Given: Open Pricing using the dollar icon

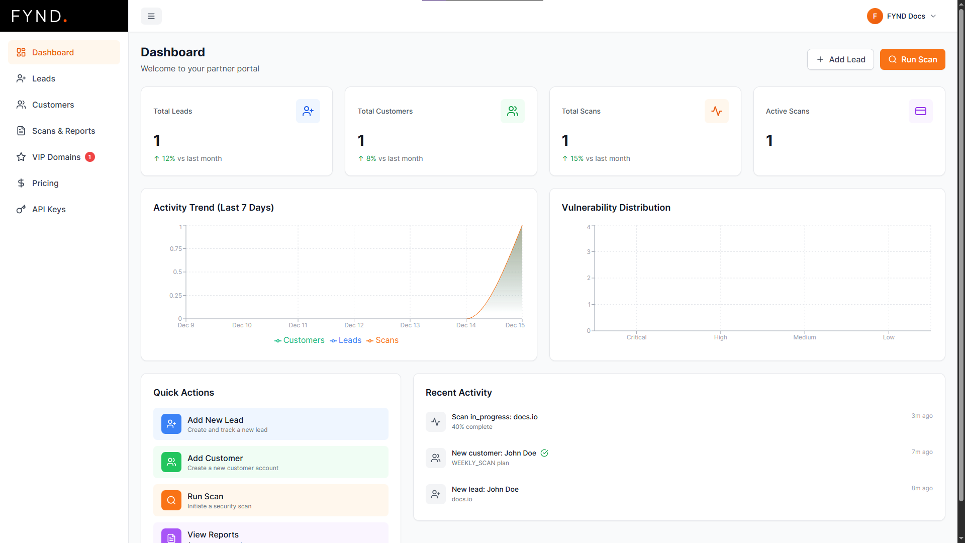Looking at the screenshot, I should pos(21,183).
